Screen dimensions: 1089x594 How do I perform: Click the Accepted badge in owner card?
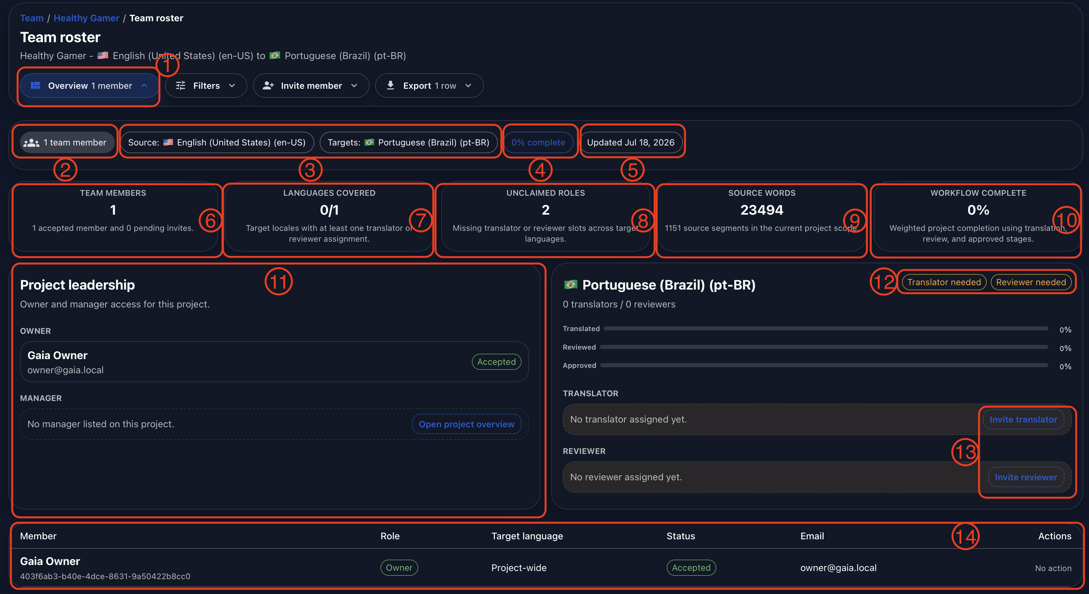click(496, 362)
